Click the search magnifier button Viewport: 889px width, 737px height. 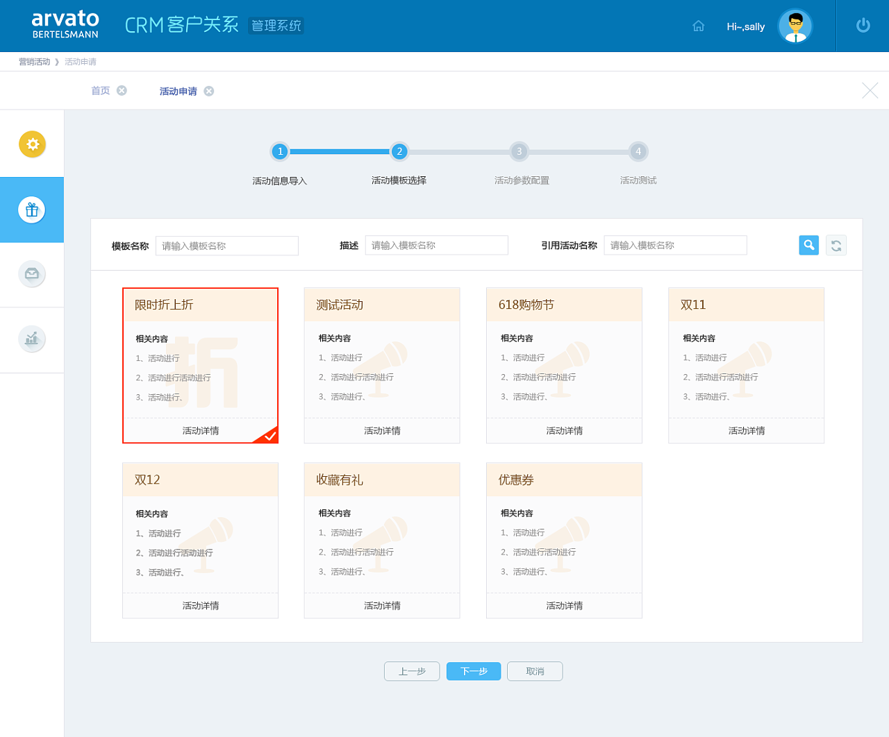808,245
